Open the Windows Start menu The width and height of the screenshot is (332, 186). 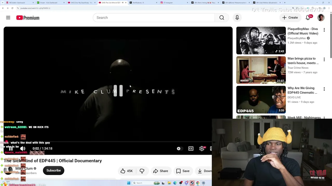point(129,183)
